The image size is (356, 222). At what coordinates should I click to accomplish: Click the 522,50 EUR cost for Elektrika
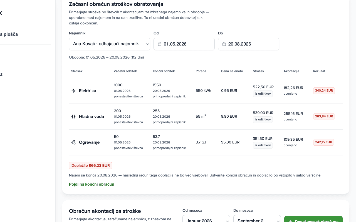263,87
